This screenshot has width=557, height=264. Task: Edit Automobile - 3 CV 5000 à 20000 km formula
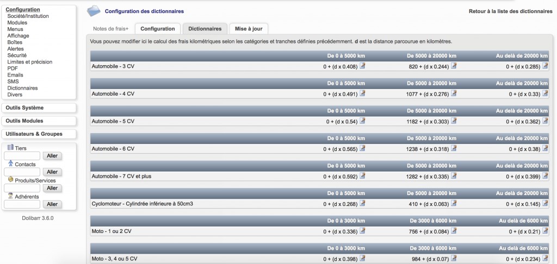point(454,66)
